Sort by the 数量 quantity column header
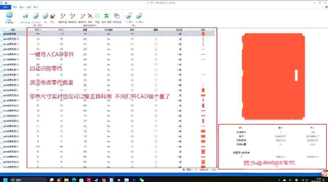Screen dimensions: 328x182 click(85, 30)
